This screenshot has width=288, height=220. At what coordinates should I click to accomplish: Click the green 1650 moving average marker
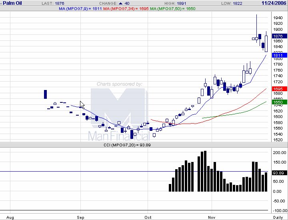(279, 102)
